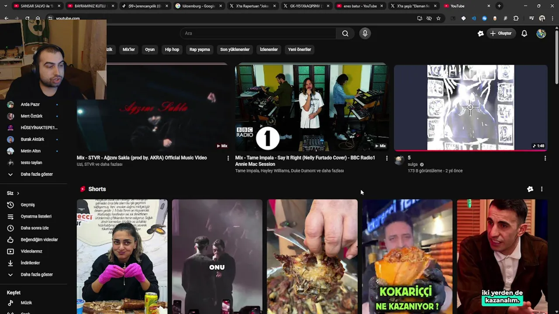This screenshot has height=314, width=559.
Task: Play the white artwork thumbnail of video 5
Action: pos(470,108)
